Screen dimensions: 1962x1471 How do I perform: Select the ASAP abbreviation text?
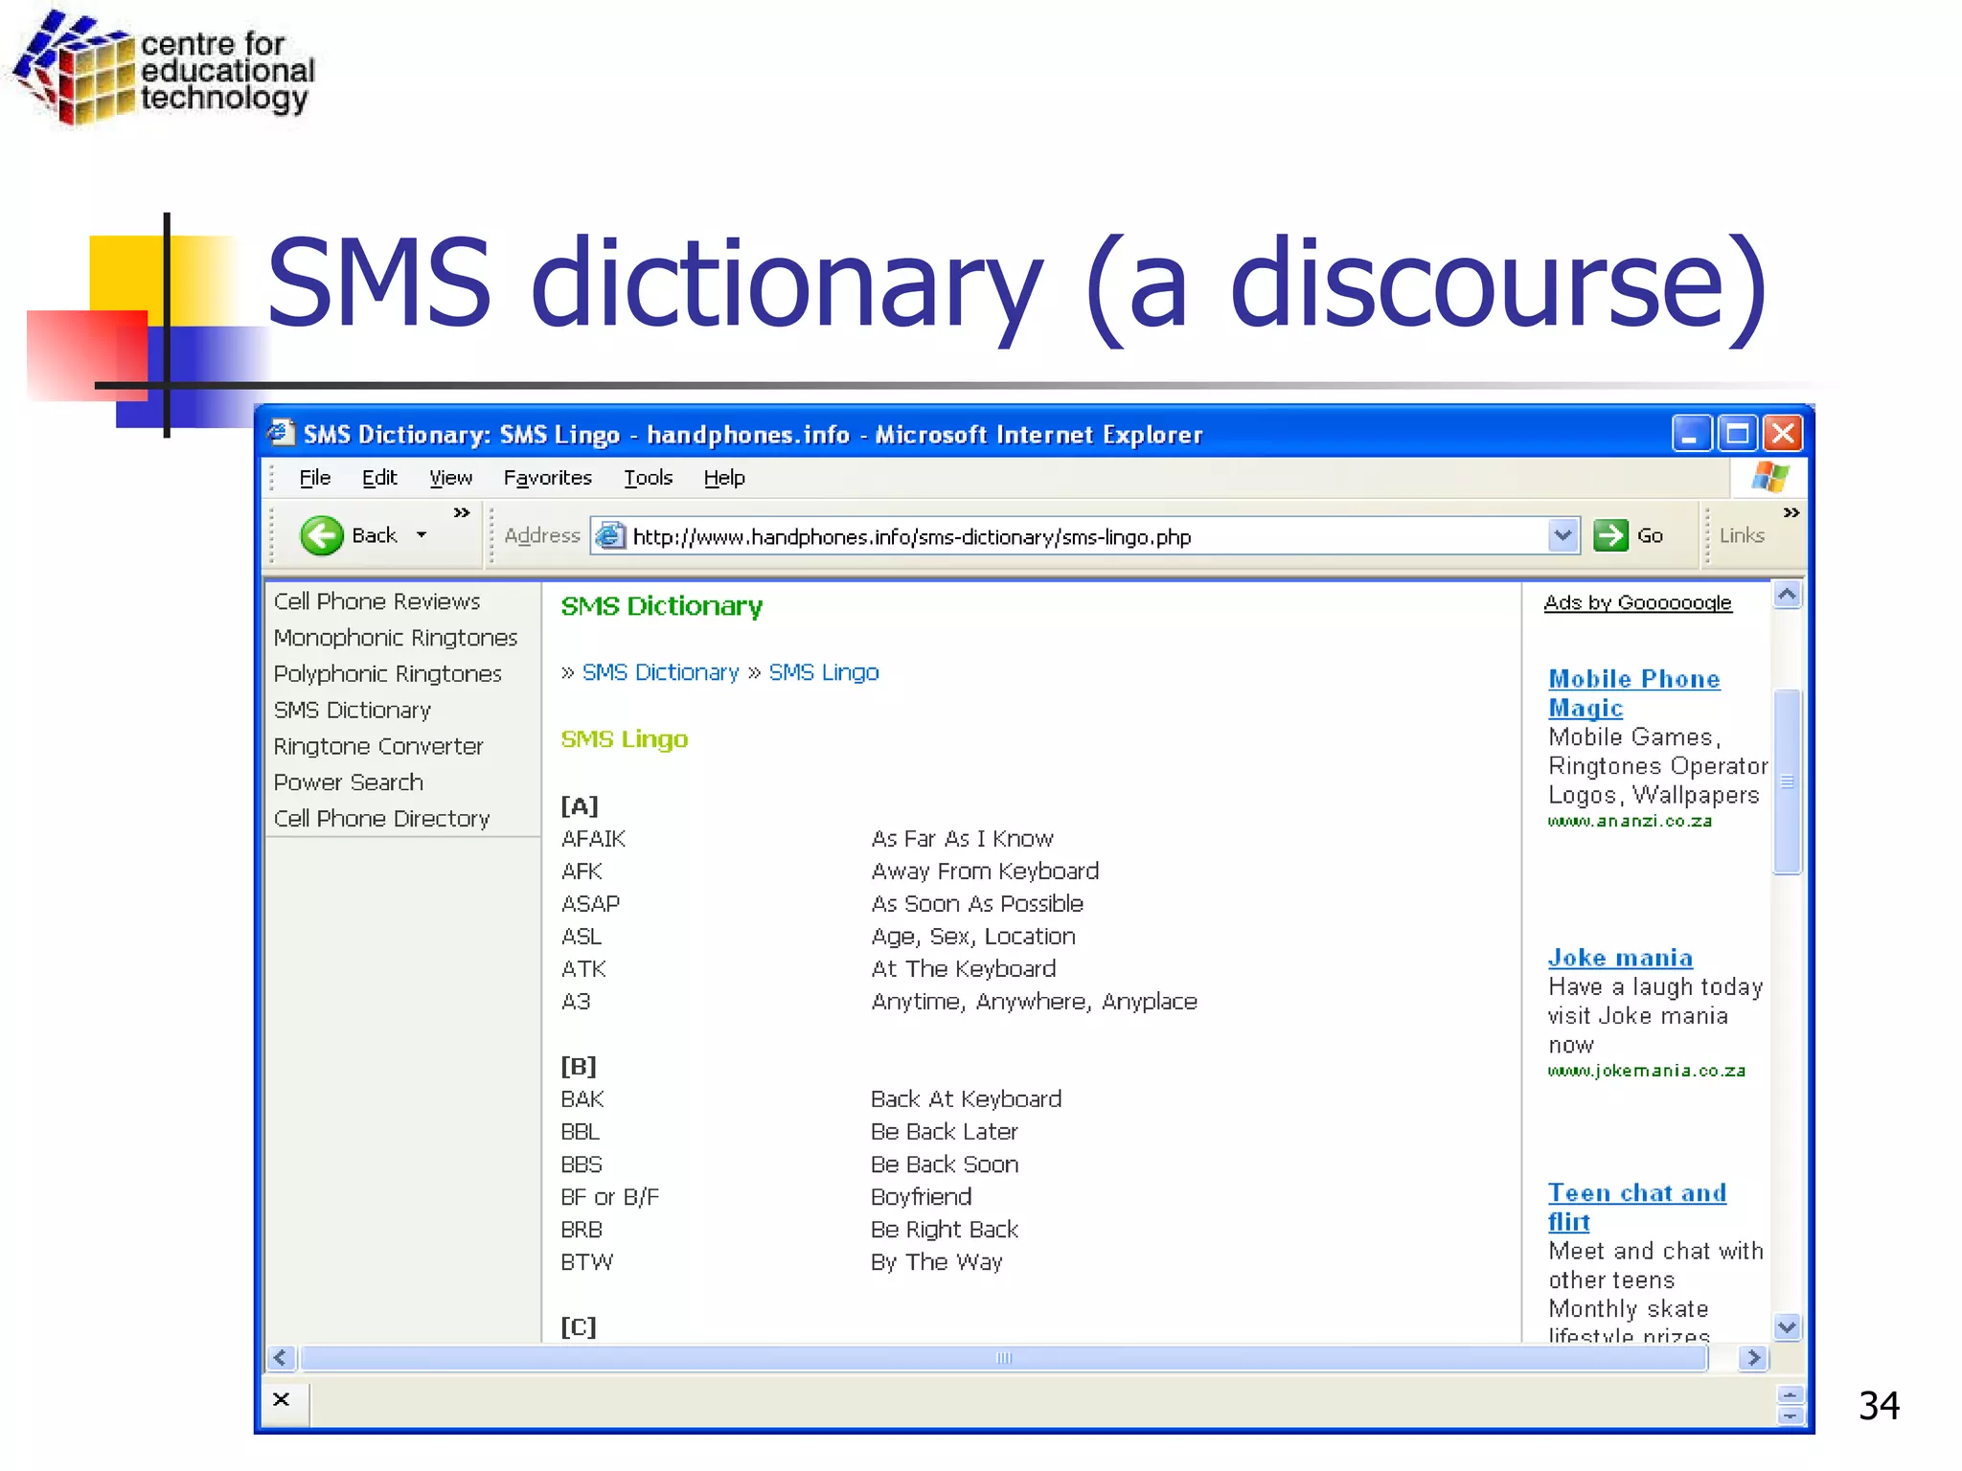click(590, 904)
